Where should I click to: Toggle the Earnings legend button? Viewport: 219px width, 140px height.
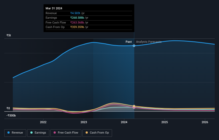[x=38, y=133]
